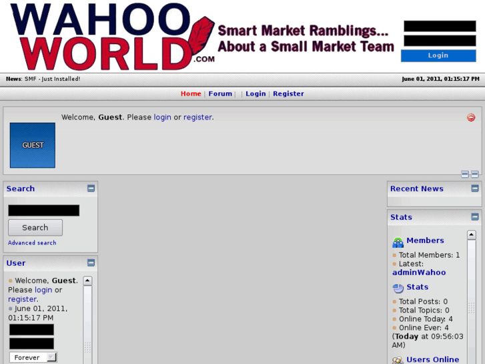Open the Users Online link
The image size is (485, 364).
point(432,359)
